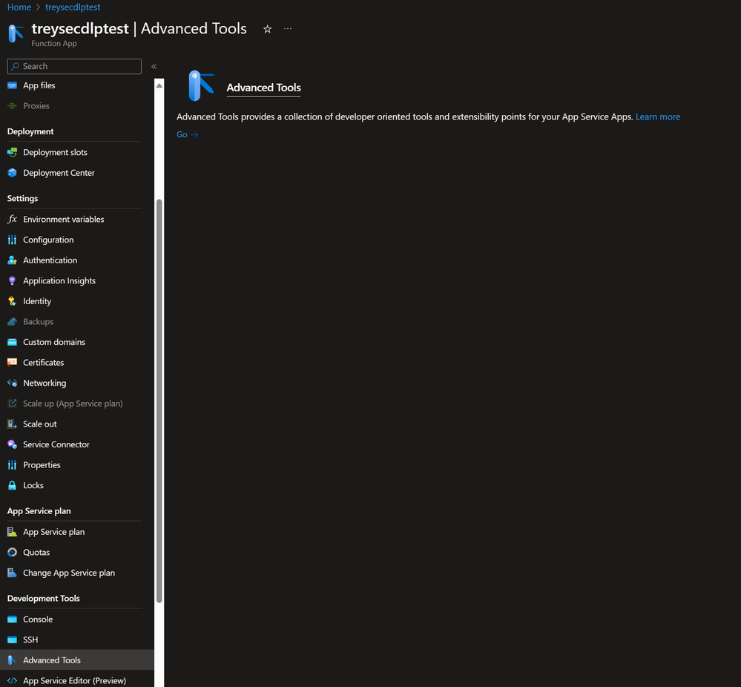The height and width of the screenshot is (687, 741).
Task: Click the Deployment Center cube icon
Action: [x=13, y=173]
